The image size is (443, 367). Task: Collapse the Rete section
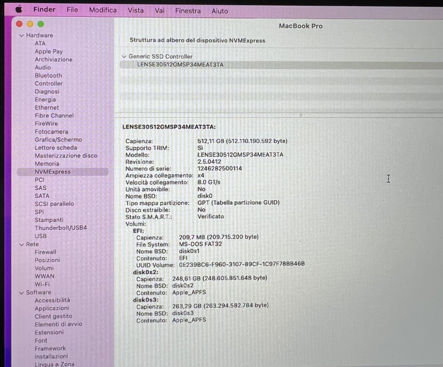point(21,244)
